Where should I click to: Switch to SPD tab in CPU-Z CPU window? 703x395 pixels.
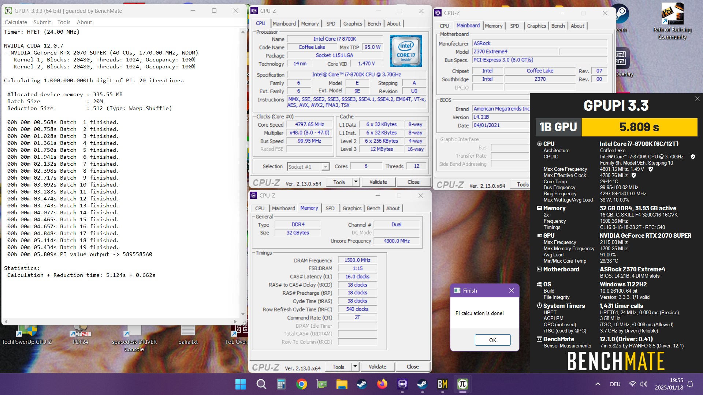331,23
